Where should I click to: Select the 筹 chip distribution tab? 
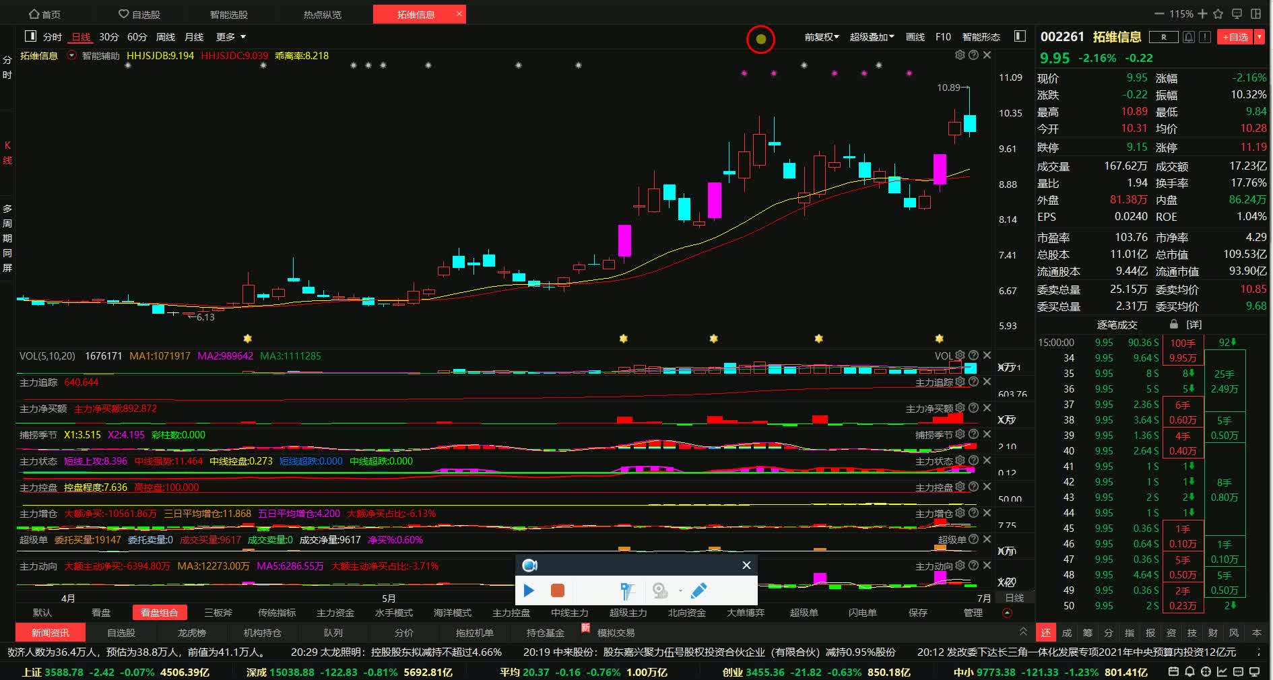pos(1087,633)
